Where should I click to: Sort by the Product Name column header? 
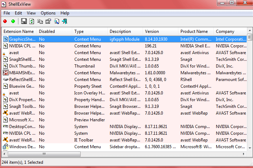pos(196,31)
